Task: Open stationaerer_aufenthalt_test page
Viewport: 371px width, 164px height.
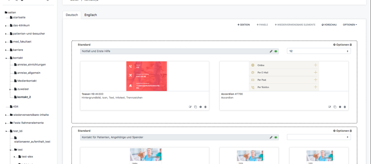Action: coord(33,142)
